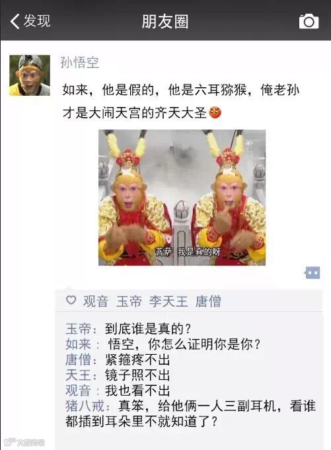Open 孙悟空 profile name link

80,62
